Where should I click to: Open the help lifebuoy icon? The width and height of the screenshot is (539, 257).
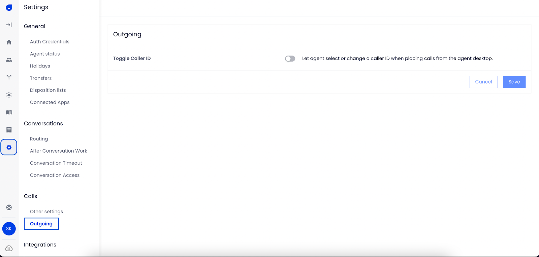click(x=9, y=207)
